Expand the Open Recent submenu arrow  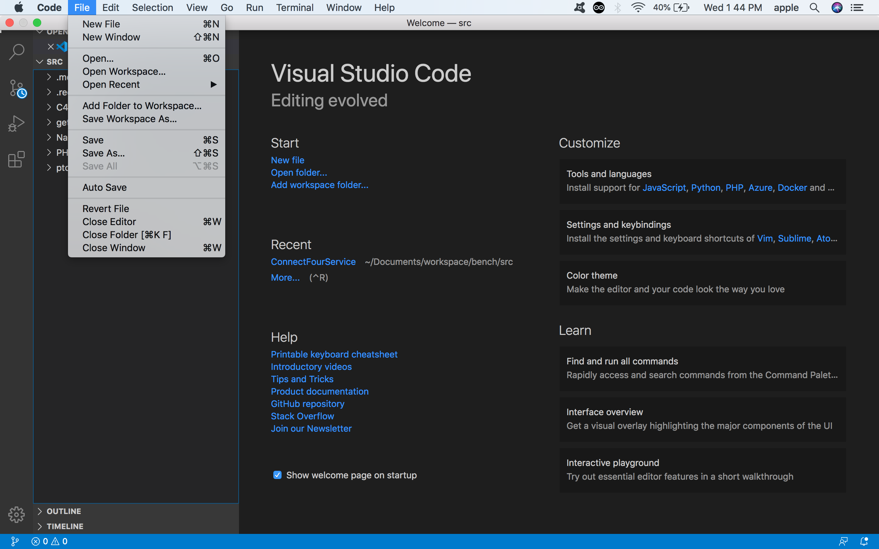214,85
